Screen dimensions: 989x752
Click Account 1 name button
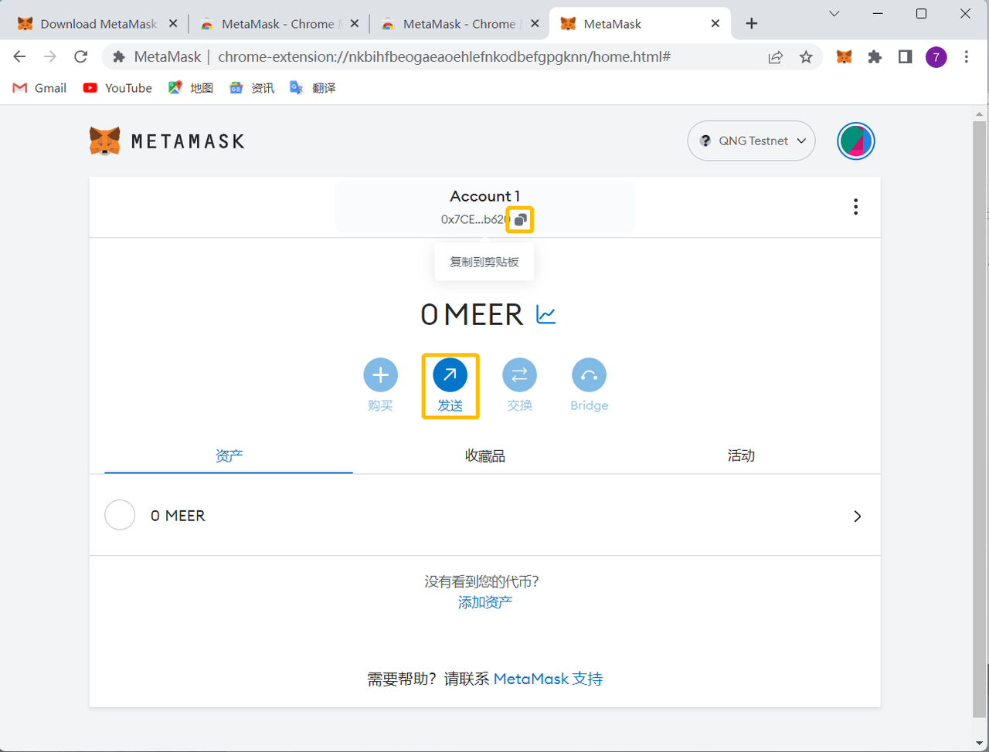tap(484, 207)
